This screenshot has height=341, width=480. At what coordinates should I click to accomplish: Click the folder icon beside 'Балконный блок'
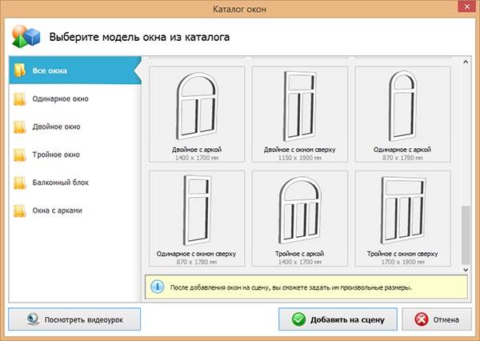click(19, 183)
